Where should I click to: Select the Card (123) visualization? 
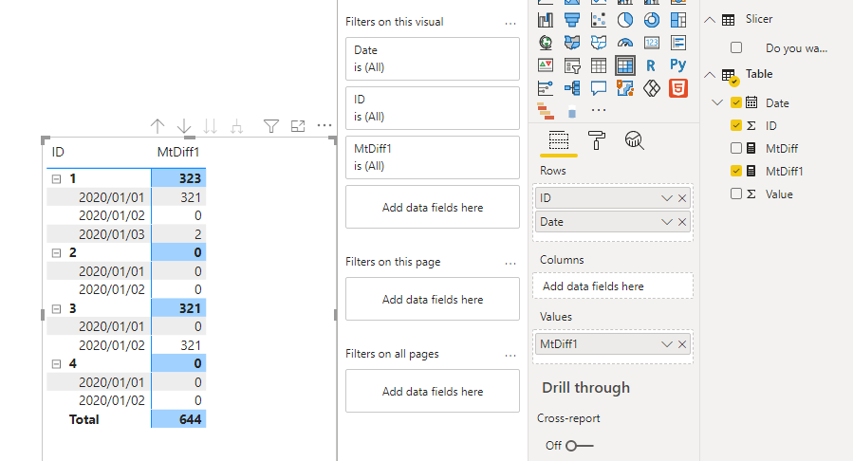coord(652,43)
